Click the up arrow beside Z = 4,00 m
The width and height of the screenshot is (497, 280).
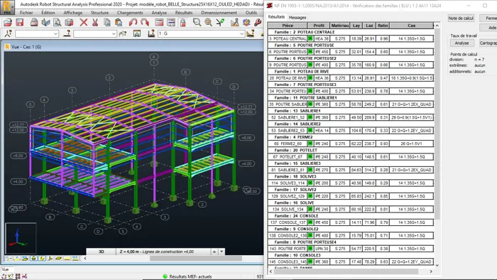point(214,252)
